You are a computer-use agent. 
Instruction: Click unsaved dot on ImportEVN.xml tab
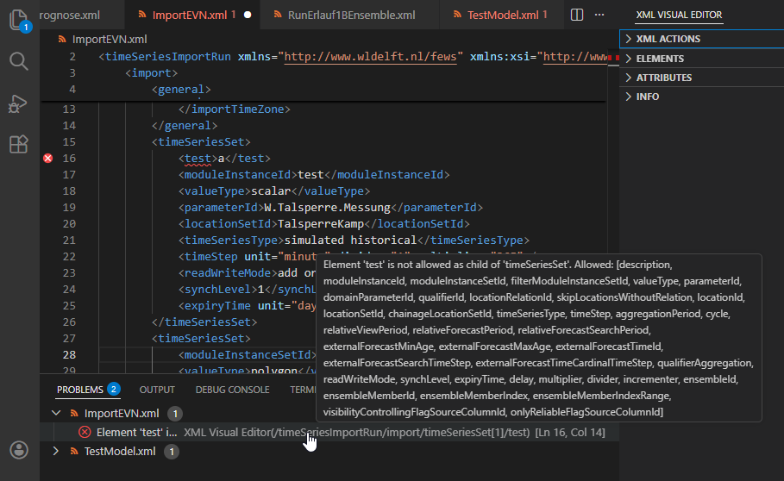pyautogui.click(x=248, y=15)
